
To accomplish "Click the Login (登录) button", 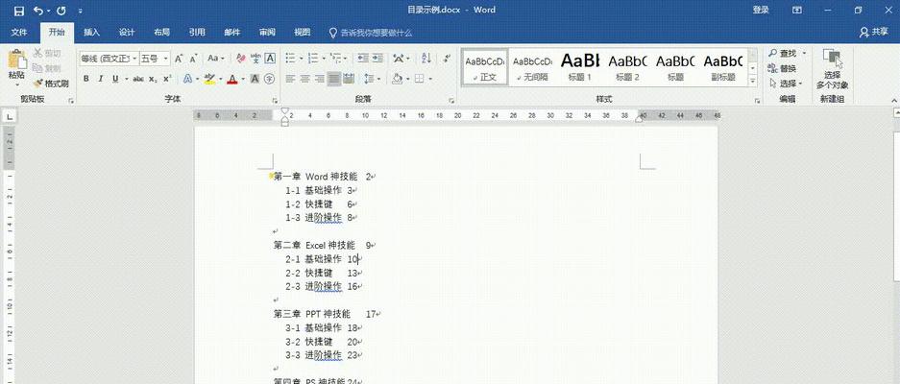I will (761, 11).
